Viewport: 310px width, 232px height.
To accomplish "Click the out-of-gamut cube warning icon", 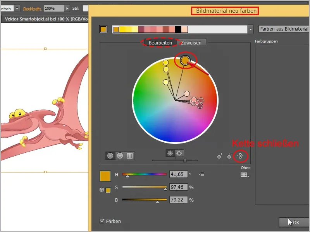I will 102,190.
